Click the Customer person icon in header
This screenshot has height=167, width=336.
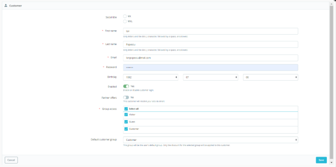[6, 6]
